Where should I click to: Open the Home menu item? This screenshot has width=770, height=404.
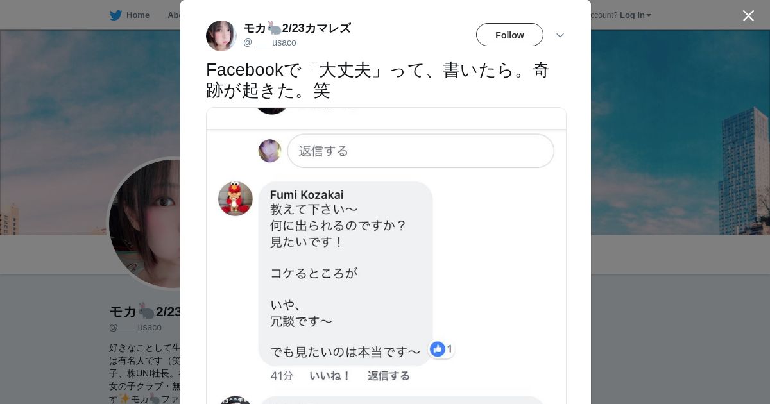(137, 15)
